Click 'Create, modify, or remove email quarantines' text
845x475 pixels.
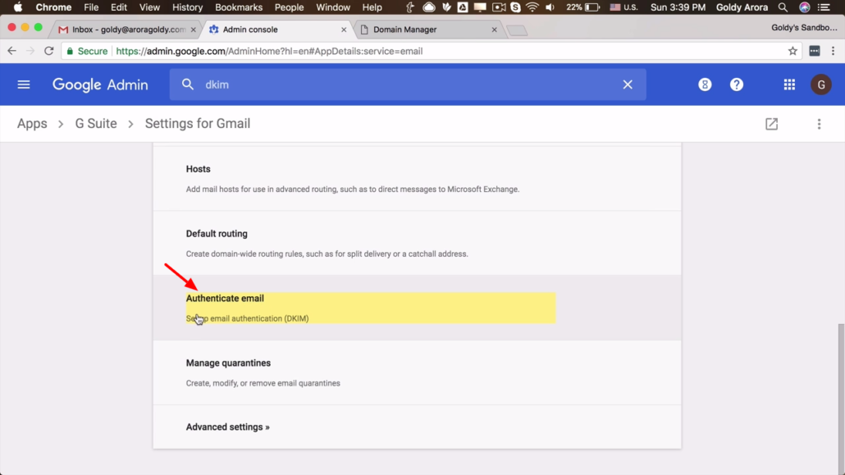click(x=263, y=383)
